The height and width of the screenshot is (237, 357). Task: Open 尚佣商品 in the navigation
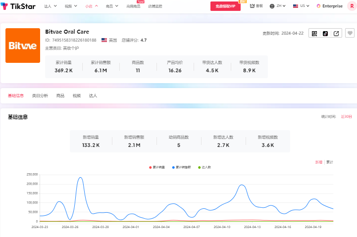coord(133,6)
